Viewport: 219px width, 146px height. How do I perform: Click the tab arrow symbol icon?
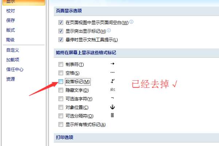click(112, 64)
